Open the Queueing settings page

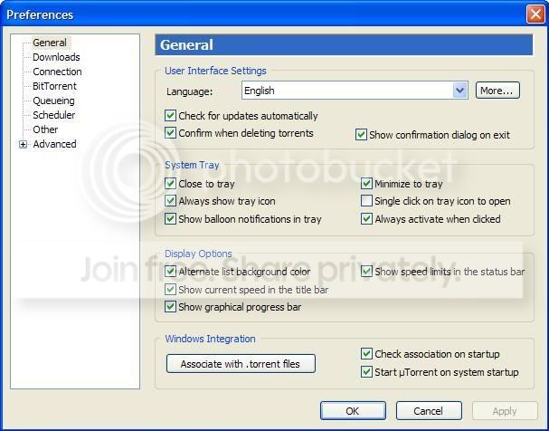tap(53, 101)
